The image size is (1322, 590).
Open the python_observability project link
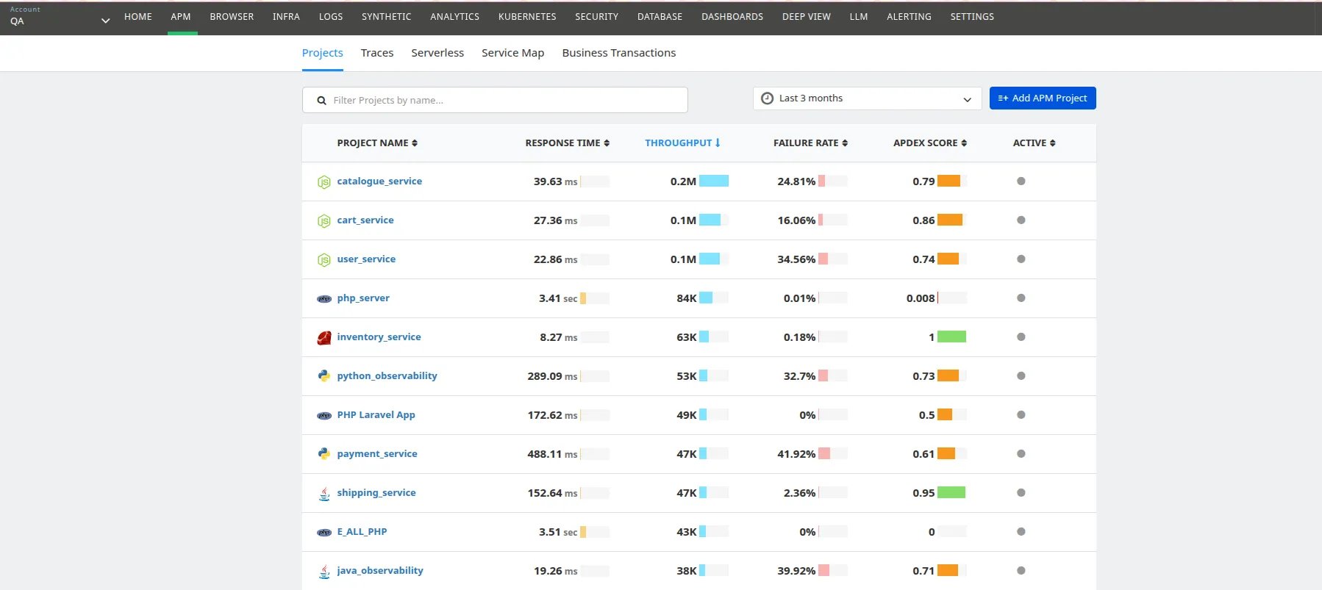tap(387, 376)
